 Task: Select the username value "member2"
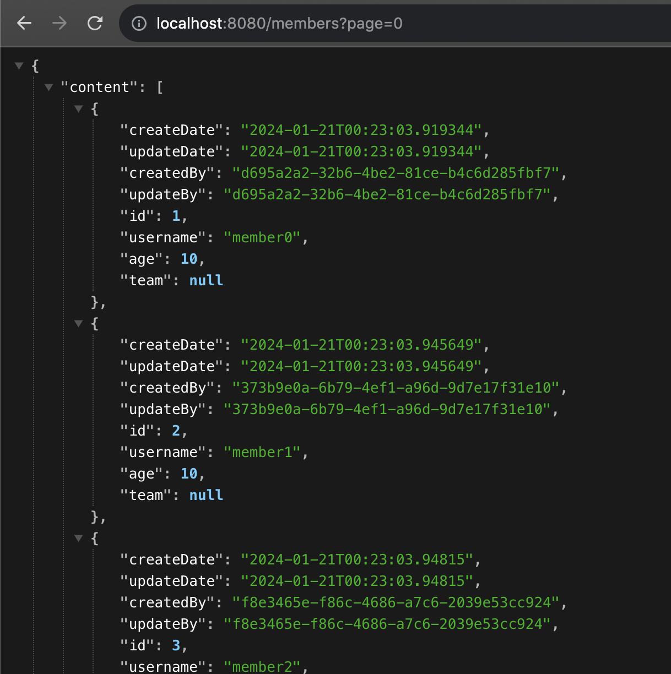tap(262, 667)
